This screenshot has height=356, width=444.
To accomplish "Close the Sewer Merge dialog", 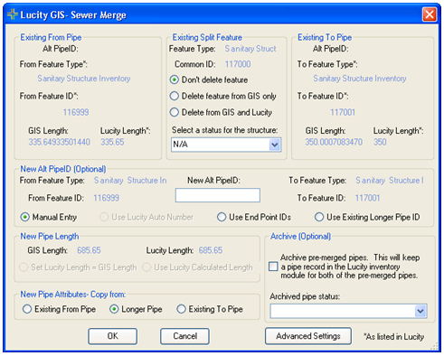I will 430,14.
